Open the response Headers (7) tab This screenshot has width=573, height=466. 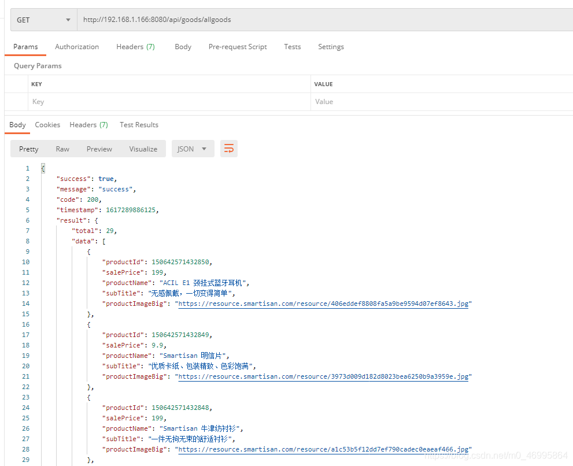point(89,125)
